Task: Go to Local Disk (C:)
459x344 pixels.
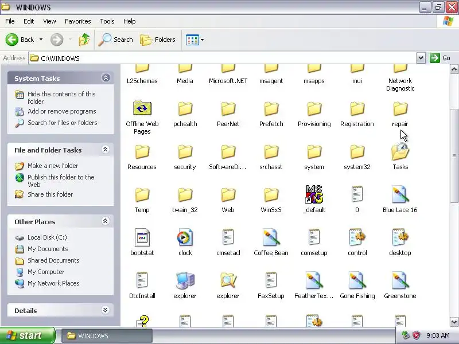Action: (x=47, y=237)
